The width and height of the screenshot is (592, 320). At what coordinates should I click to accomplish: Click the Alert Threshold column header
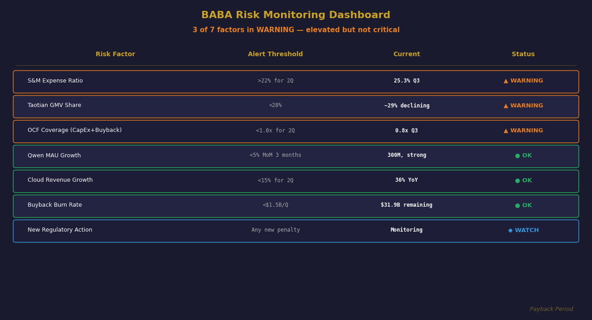275,54
